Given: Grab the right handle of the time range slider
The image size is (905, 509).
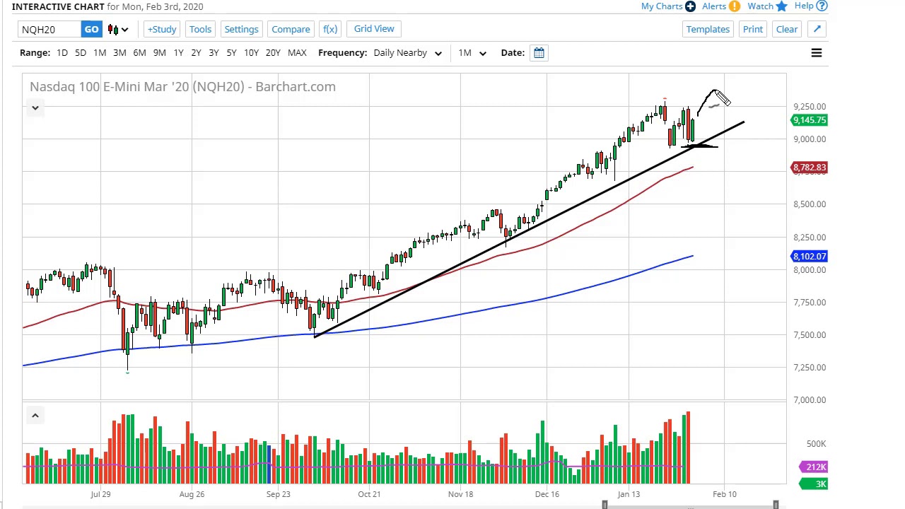Looking at the screenshot, I should 776,505.
